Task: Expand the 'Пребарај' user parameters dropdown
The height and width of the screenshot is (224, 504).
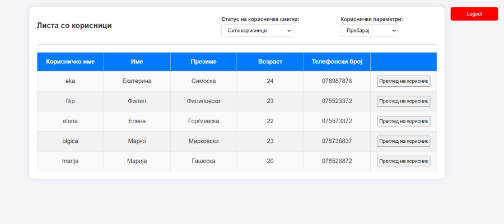Action: (369, 31)
